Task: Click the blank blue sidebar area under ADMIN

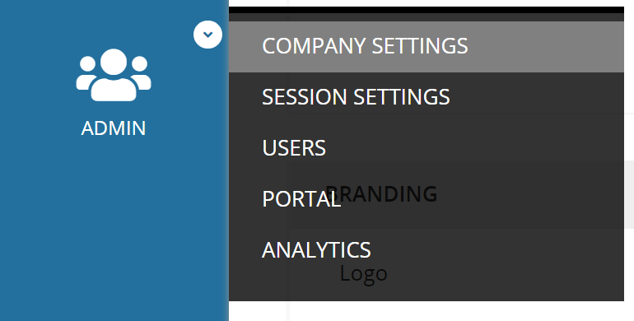Action: coord(114,226)
